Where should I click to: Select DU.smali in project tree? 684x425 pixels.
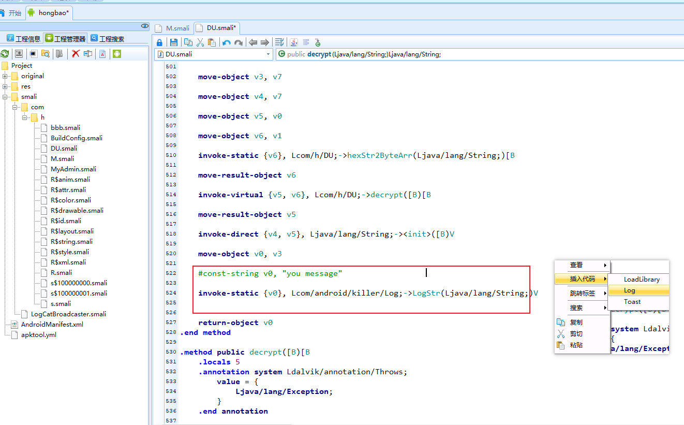(x=64, y=149)
